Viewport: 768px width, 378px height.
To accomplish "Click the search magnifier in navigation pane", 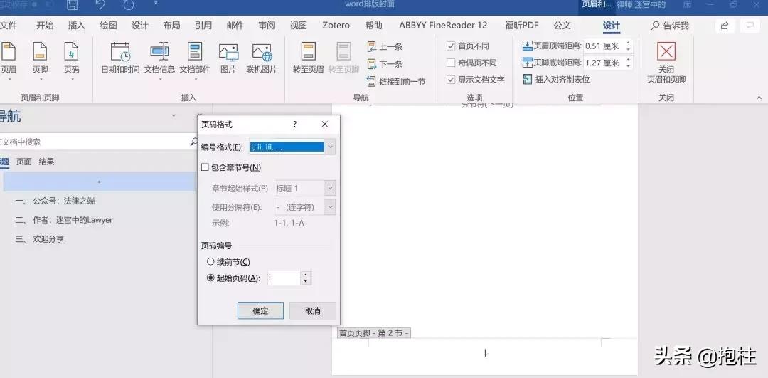I will pyautogui.click(x=194, y=142).
